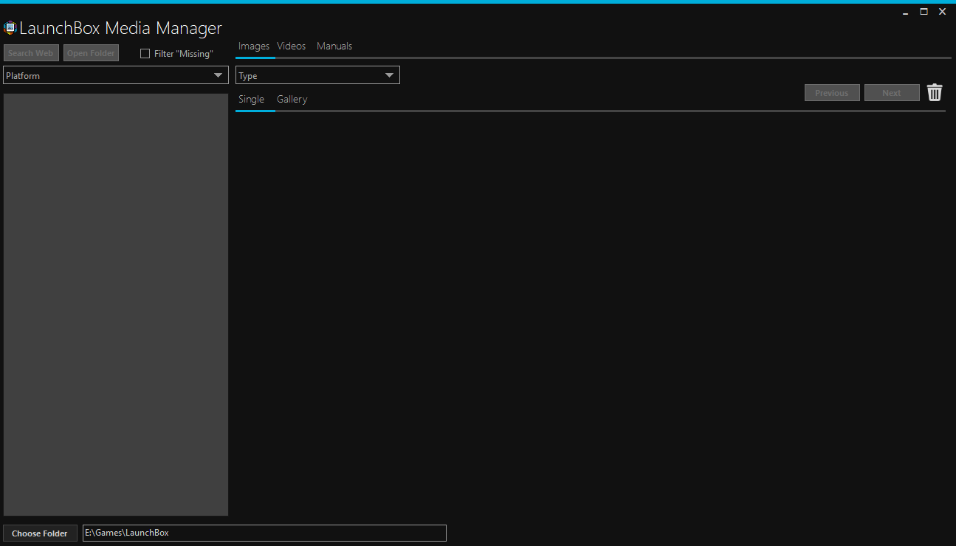Viewport: 956px width, 546px height.
Task: Click the folder path input field
Action: click(264, 533)
